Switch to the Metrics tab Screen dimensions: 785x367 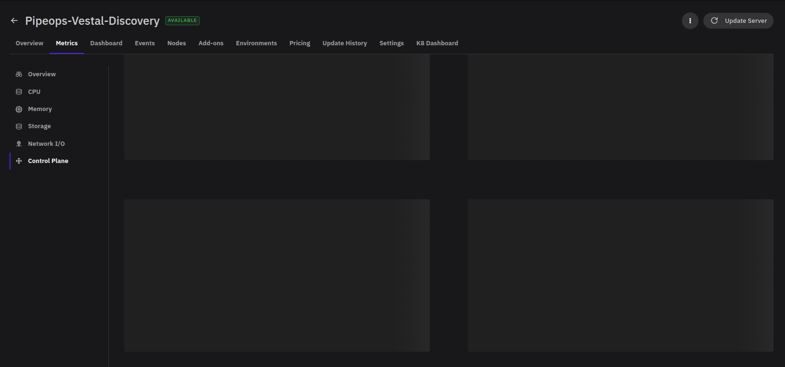click(x=67, y=43)
